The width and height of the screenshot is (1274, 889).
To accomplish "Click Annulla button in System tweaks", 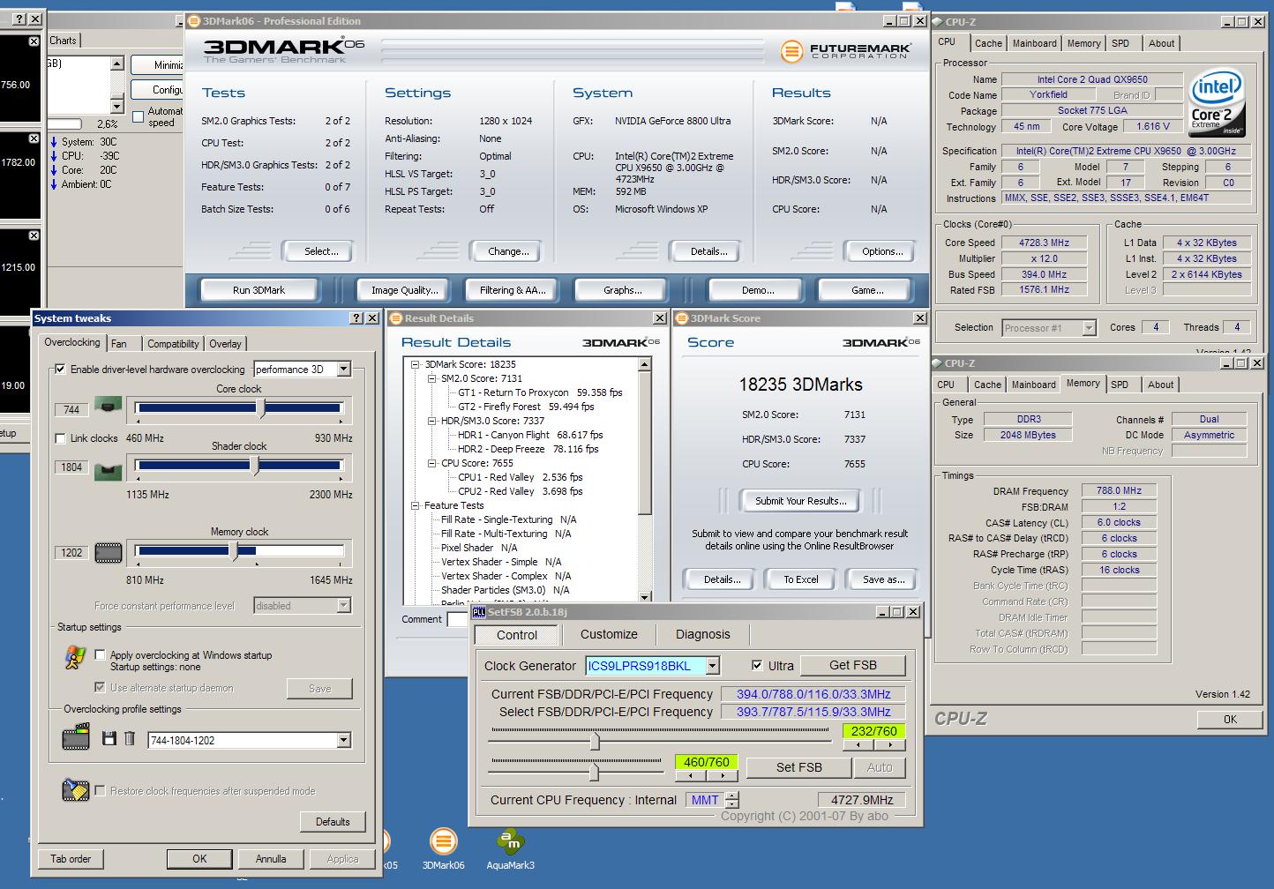I will [271, 858].
